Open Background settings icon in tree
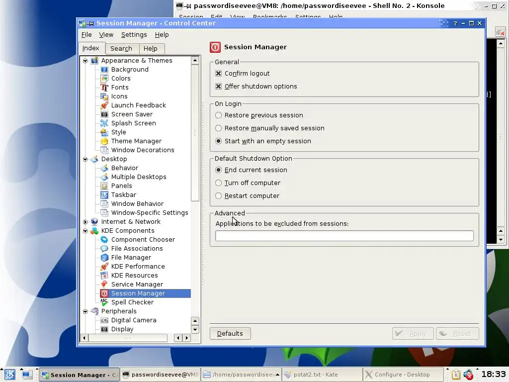The image size is (509, 382). (104, 70)
